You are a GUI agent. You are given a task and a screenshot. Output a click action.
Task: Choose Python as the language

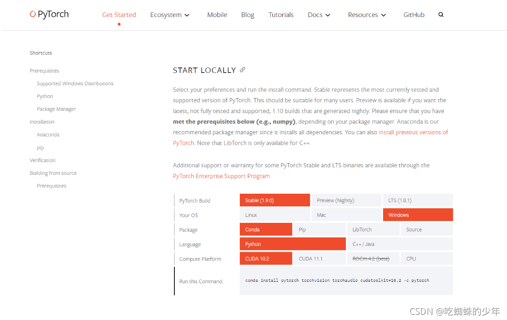[x=293, y=244]
